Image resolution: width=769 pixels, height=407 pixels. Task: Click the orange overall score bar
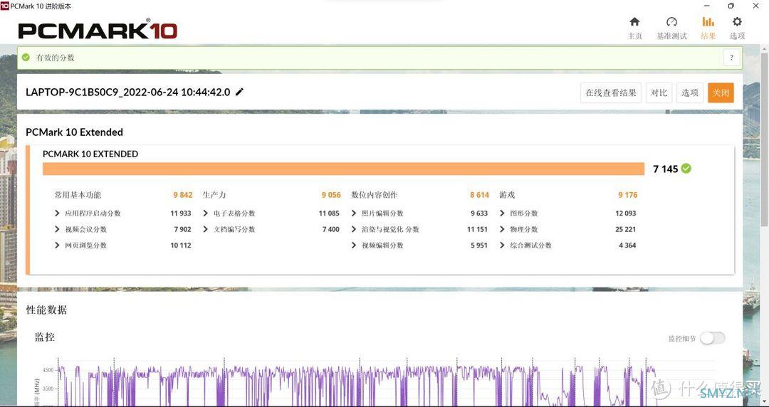coord(343,169)
